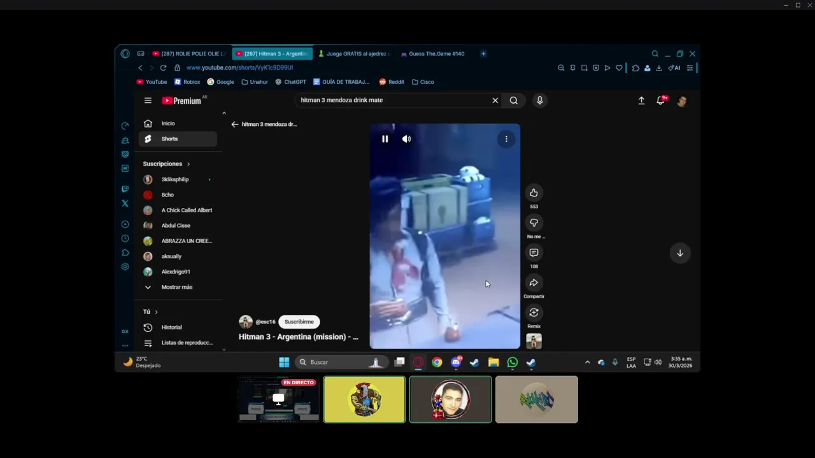Open the Roblox bookmark
This screenshot has width=815, height=458.
pos(187,81)
